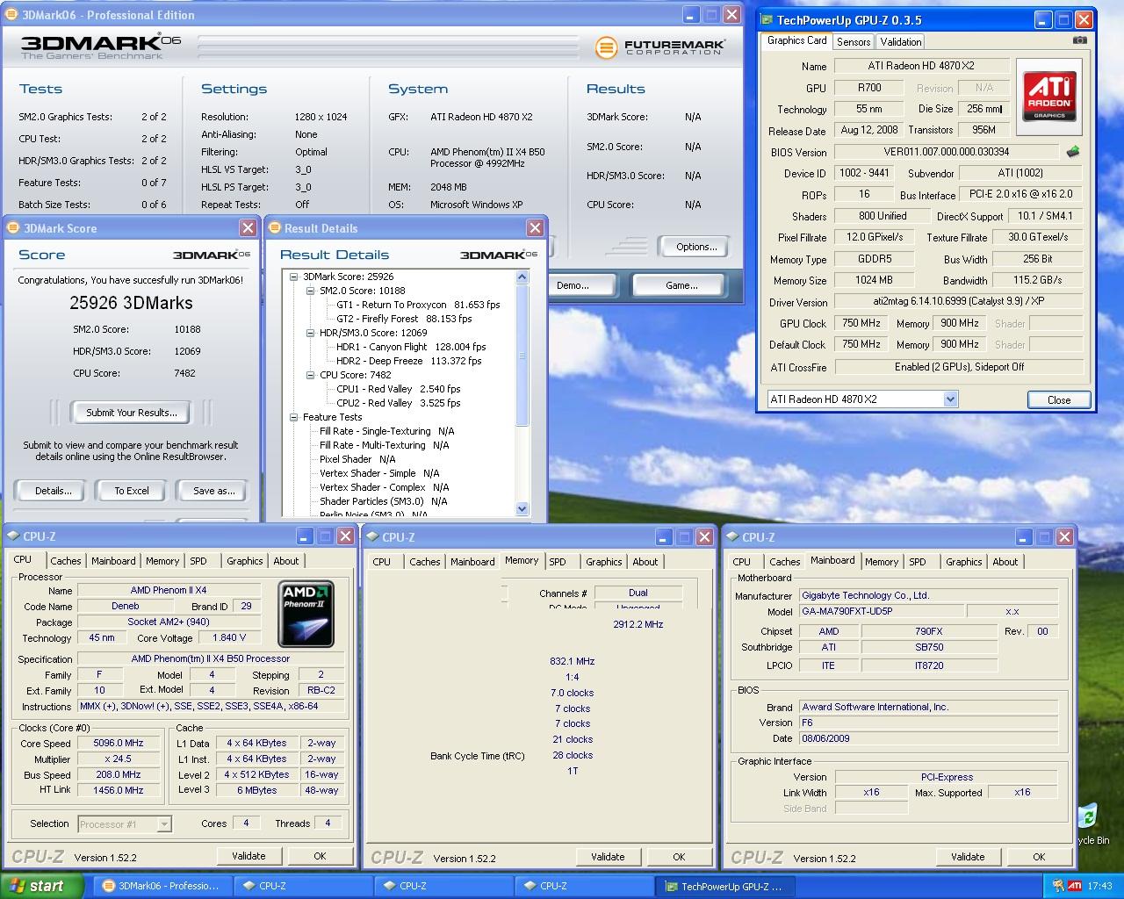Open CPU tab in the middle CPU-Z window
The image size is (1124, 899).
coord(382,562)
